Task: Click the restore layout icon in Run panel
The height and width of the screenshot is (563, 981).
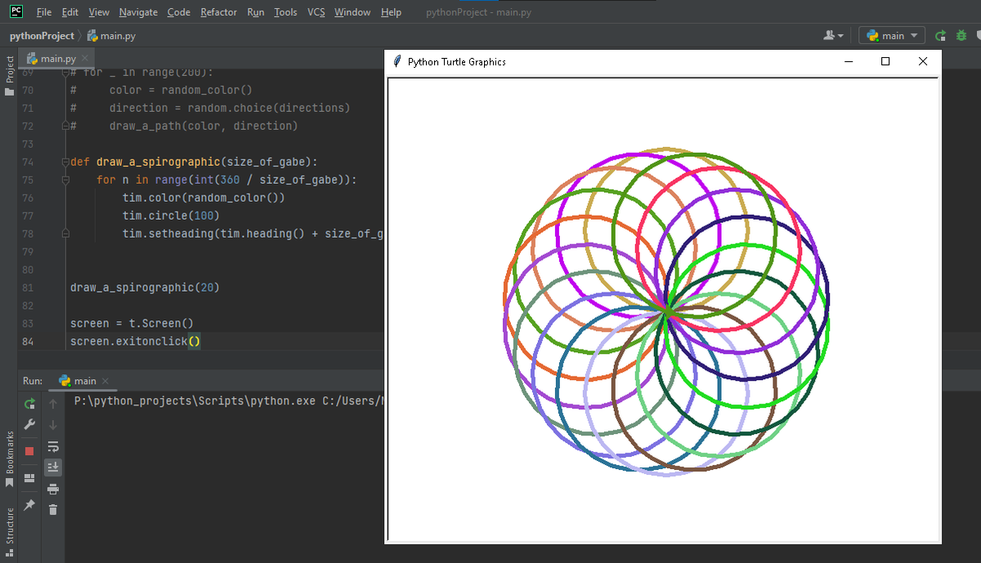Action: point(29,477)
